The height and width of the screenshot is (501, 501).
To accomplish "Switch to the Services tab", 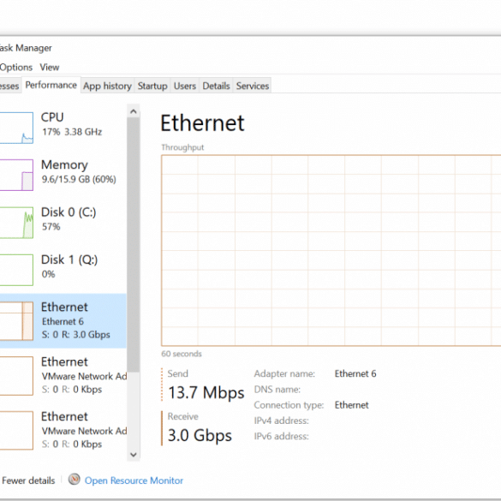I will [x=253, y=86].
